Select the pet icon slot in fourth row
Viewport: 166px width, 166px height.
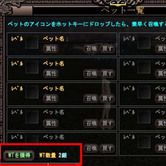tap(32, 117)
